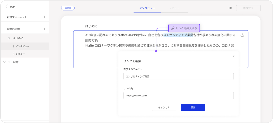Click the link icon in リンクを挿入する tooltip
This screenshot has width=273, height=123.
(172, 28)
